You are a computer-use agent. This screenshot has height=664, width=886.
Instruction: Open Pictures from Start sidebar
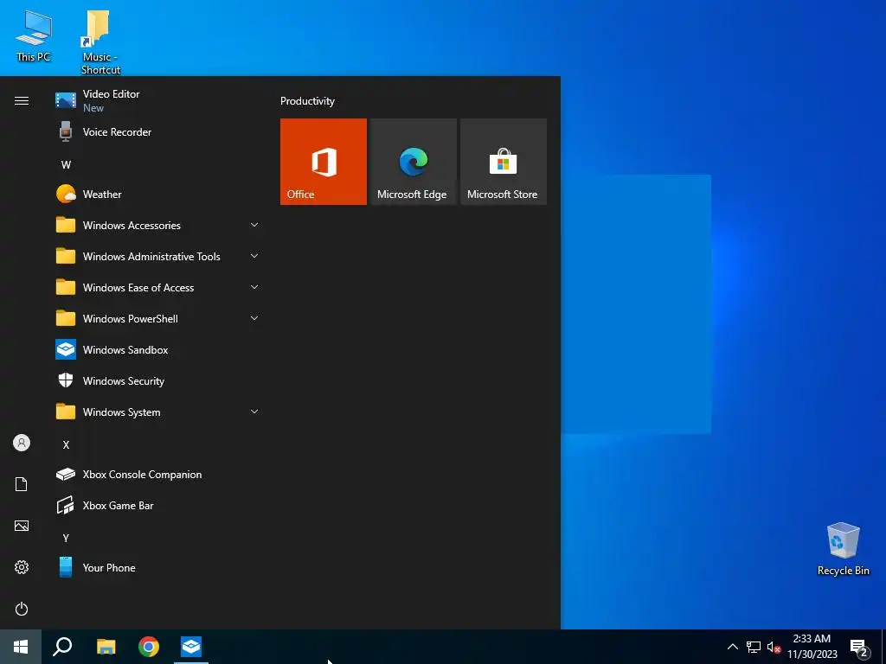pyautogui.click(x=22, y=526)
